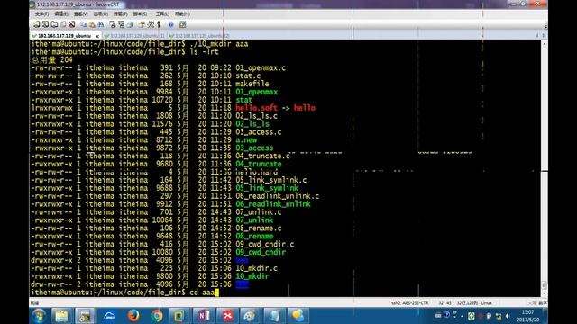The width and height of the screenshot is (577, 324).
Task: Click the cloud app taskbar icon
Action: (x=110, y=316)
